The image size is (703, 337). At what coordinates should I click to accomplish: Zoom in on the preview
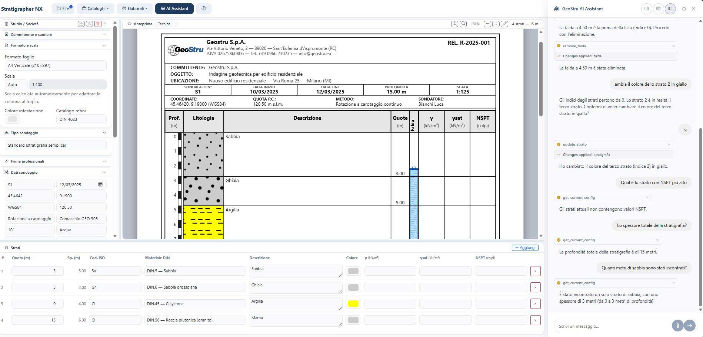[454, 24]
